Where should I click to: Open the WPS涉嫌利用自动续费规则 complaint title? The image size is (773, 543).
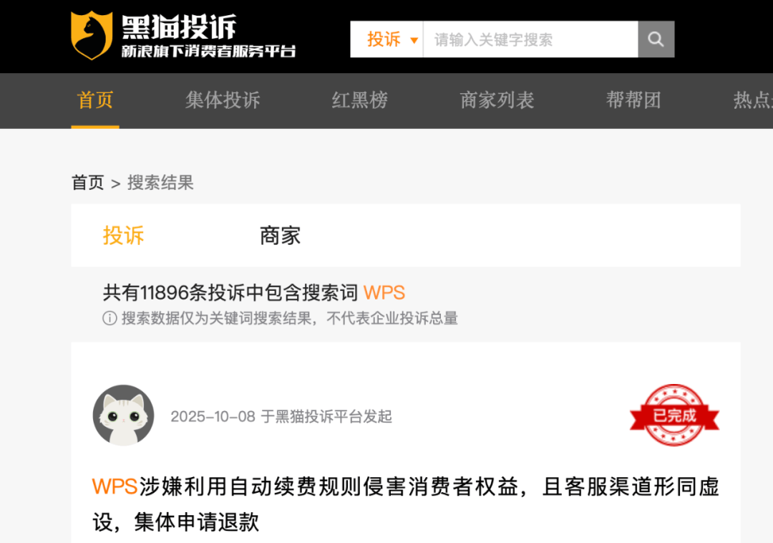[405, 504]
